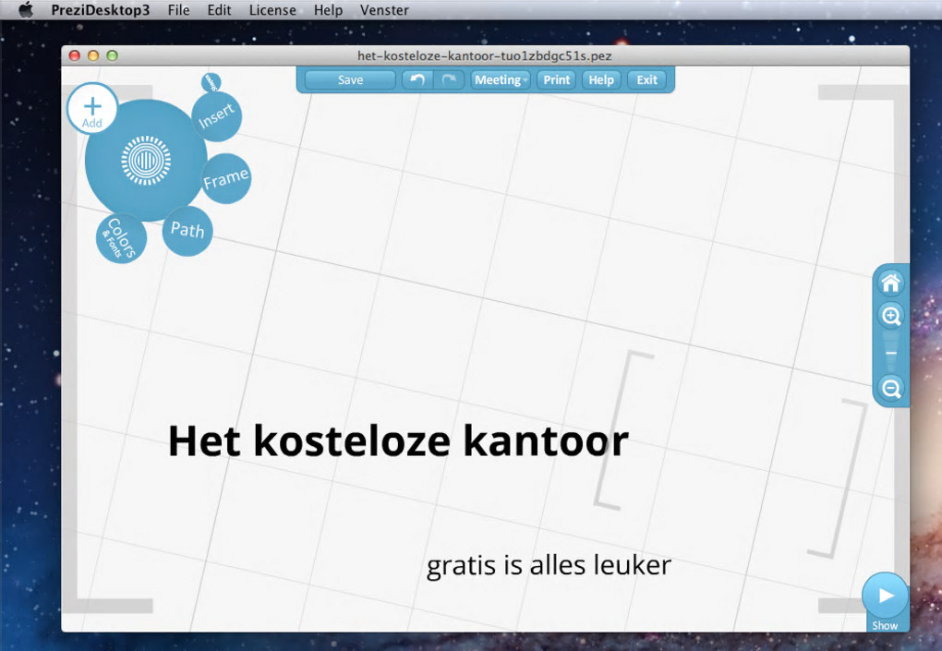The width and height of the screenshot is (942, 651).
Task: Start presentation with Show play button
Action: tap(885, 596)
